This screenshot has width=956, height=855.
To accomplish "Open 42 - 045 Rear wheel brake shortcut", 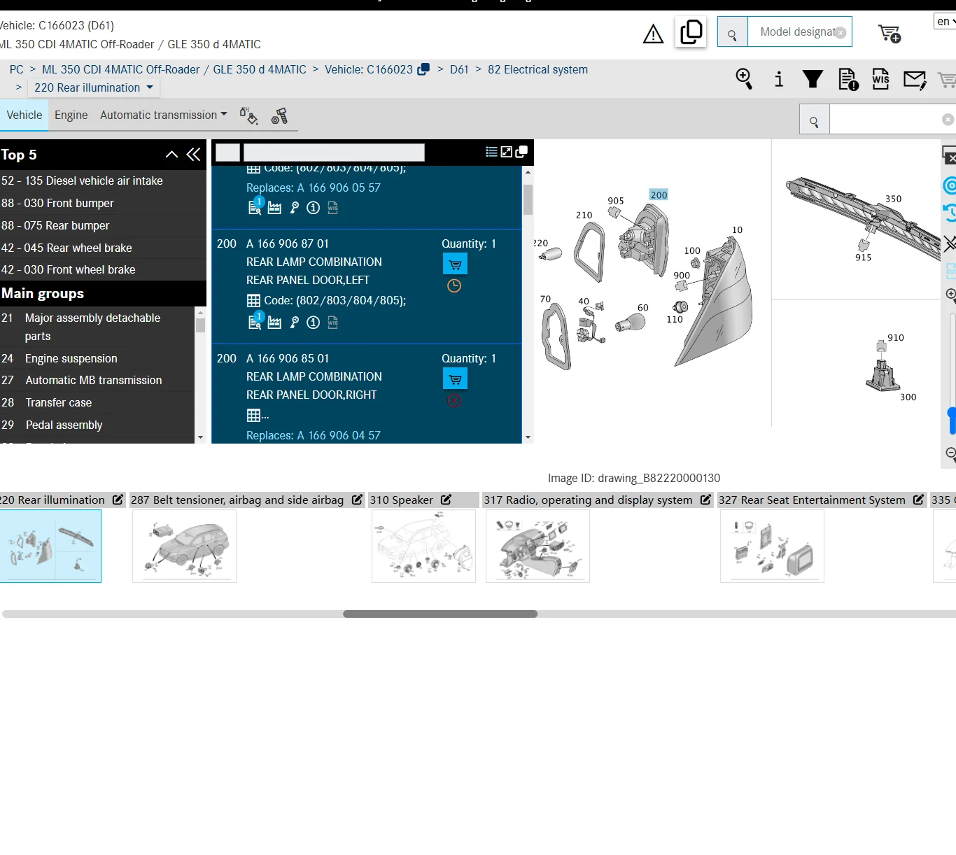I will [103, 248].
